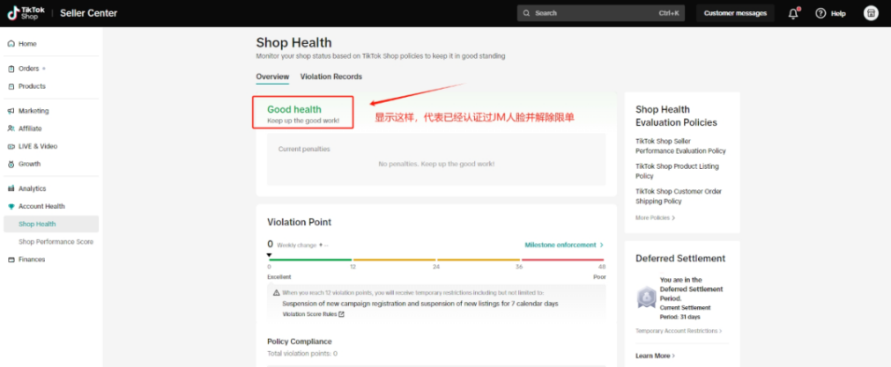Image resolution: width=891 pixels, height=367 pixels.
Task: Click the Help question mark icon
Action: [820, 13]
